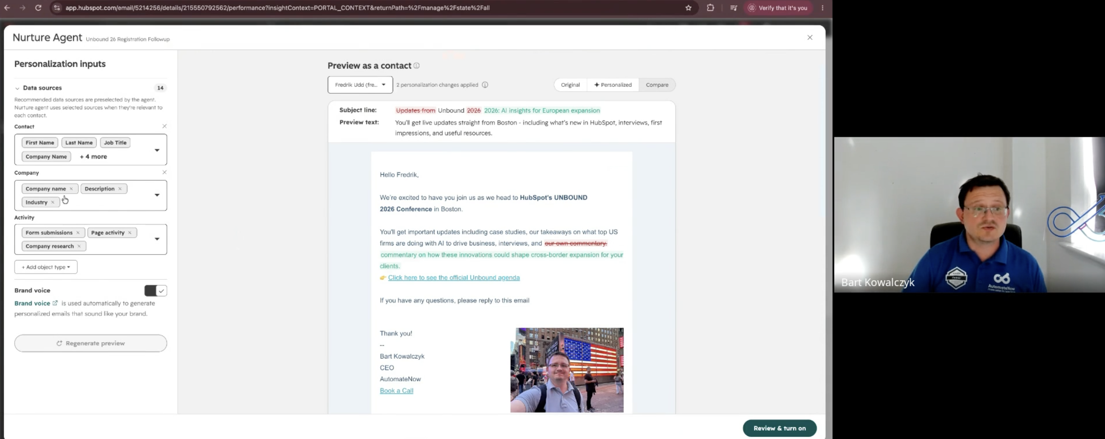
Task: Click info icon beside Preview as a contact
Action: (416, 65)
